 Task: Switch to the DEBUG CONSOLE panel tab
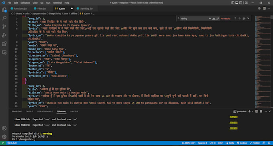click(x=45, y=112)
